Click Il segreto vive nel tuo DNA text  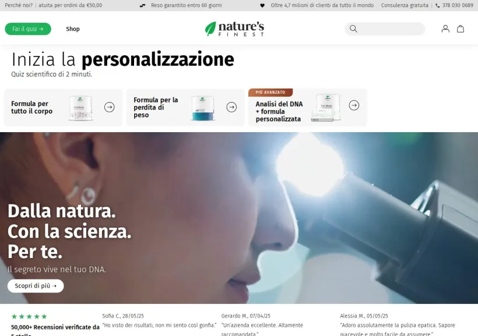57,270
